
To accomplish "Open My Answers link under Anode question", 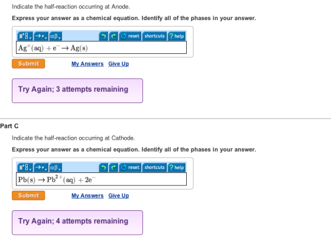I will (87, 64).
